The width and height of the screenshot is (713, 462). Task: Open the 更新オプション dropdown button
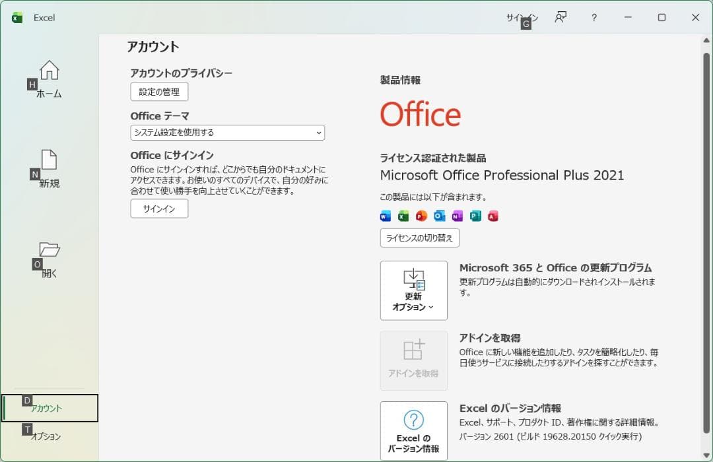pyautogui.click(x=414, y=290)
